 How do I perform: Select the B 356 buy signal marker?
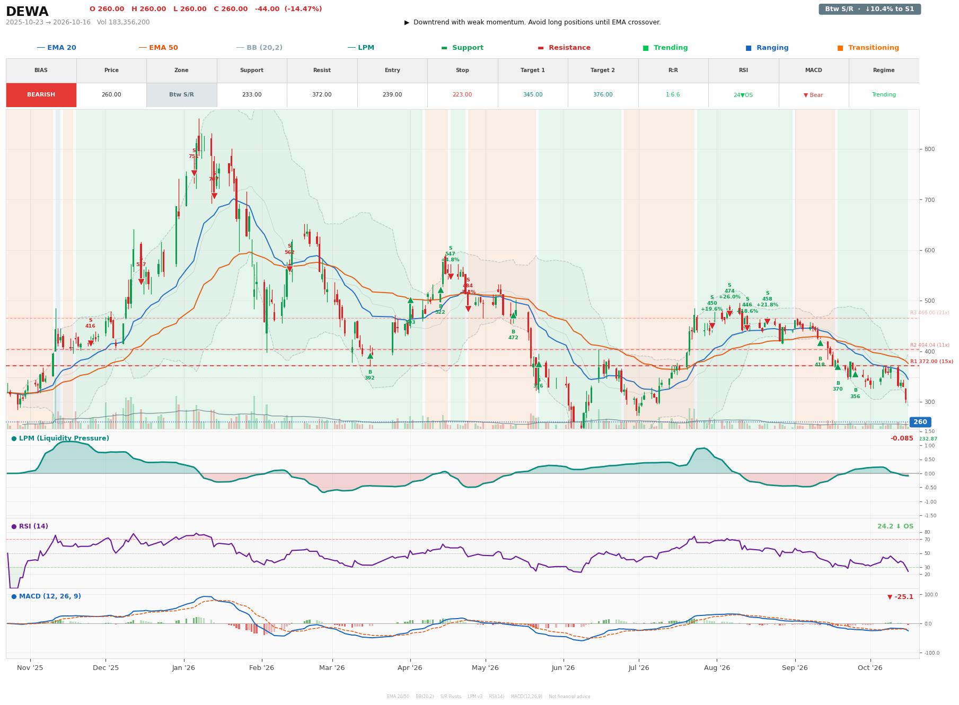(x=855, y=374)
